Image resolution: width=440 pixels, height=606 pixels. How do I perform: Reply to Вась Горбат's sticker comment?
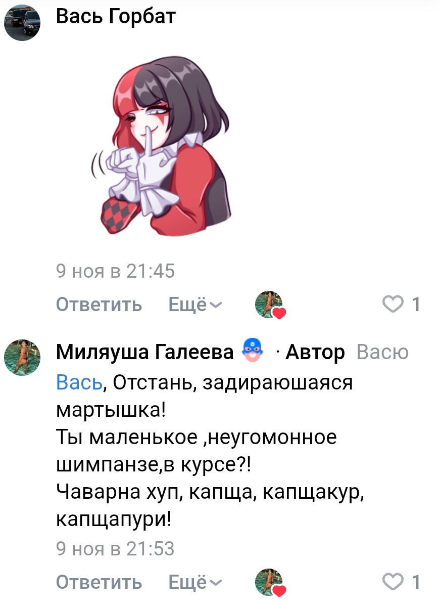click(x=99, y=304)
